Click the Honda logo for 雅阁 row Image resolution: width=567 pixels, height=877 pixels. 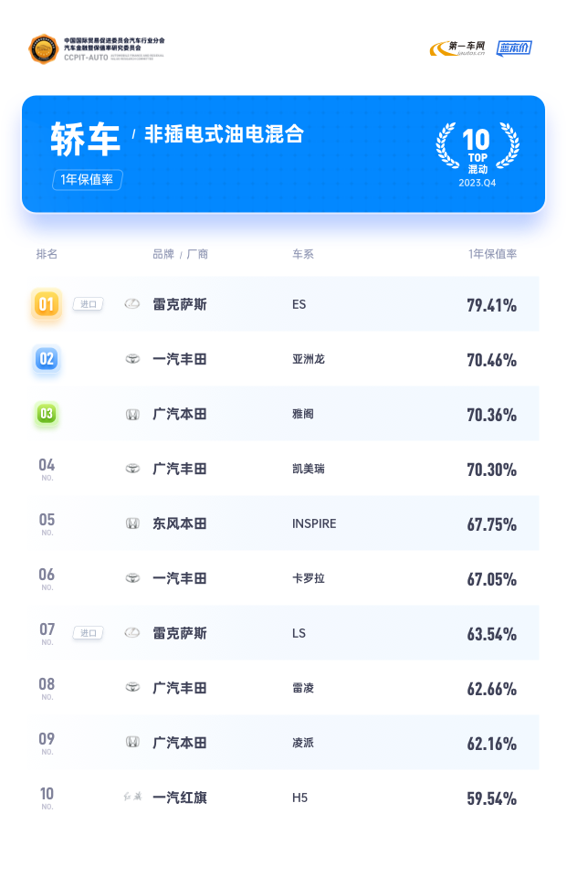(x=132, y=415)
